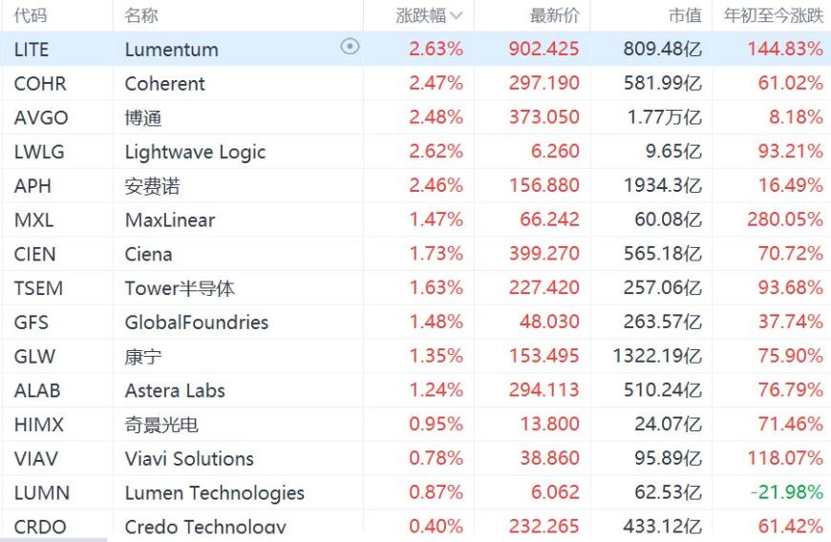Viewport: 831px width, 542px height.
Task: Click the horizontal scrollbar at bottom
Action: click(x=53, y=539)
